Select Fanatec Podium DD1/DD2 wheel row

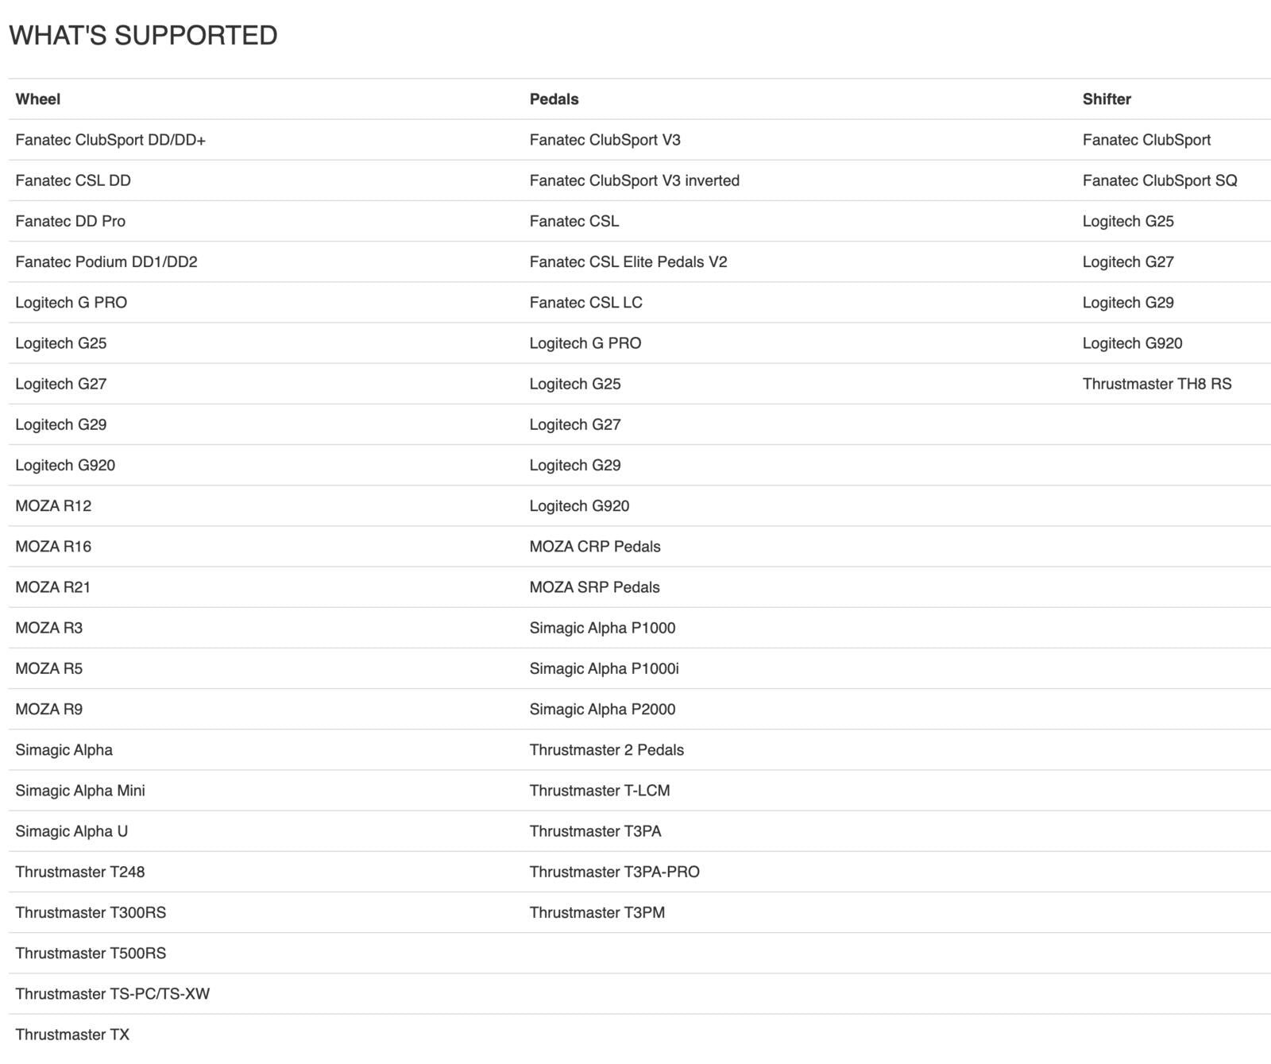106,262
